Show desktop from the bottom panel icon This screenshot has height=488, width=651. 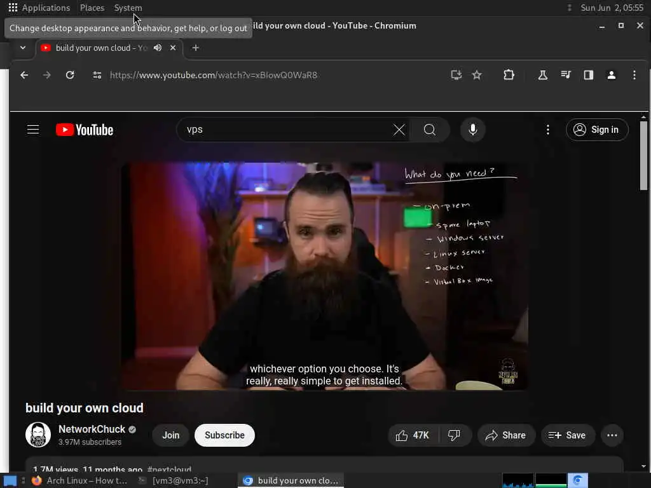[10, 480]
